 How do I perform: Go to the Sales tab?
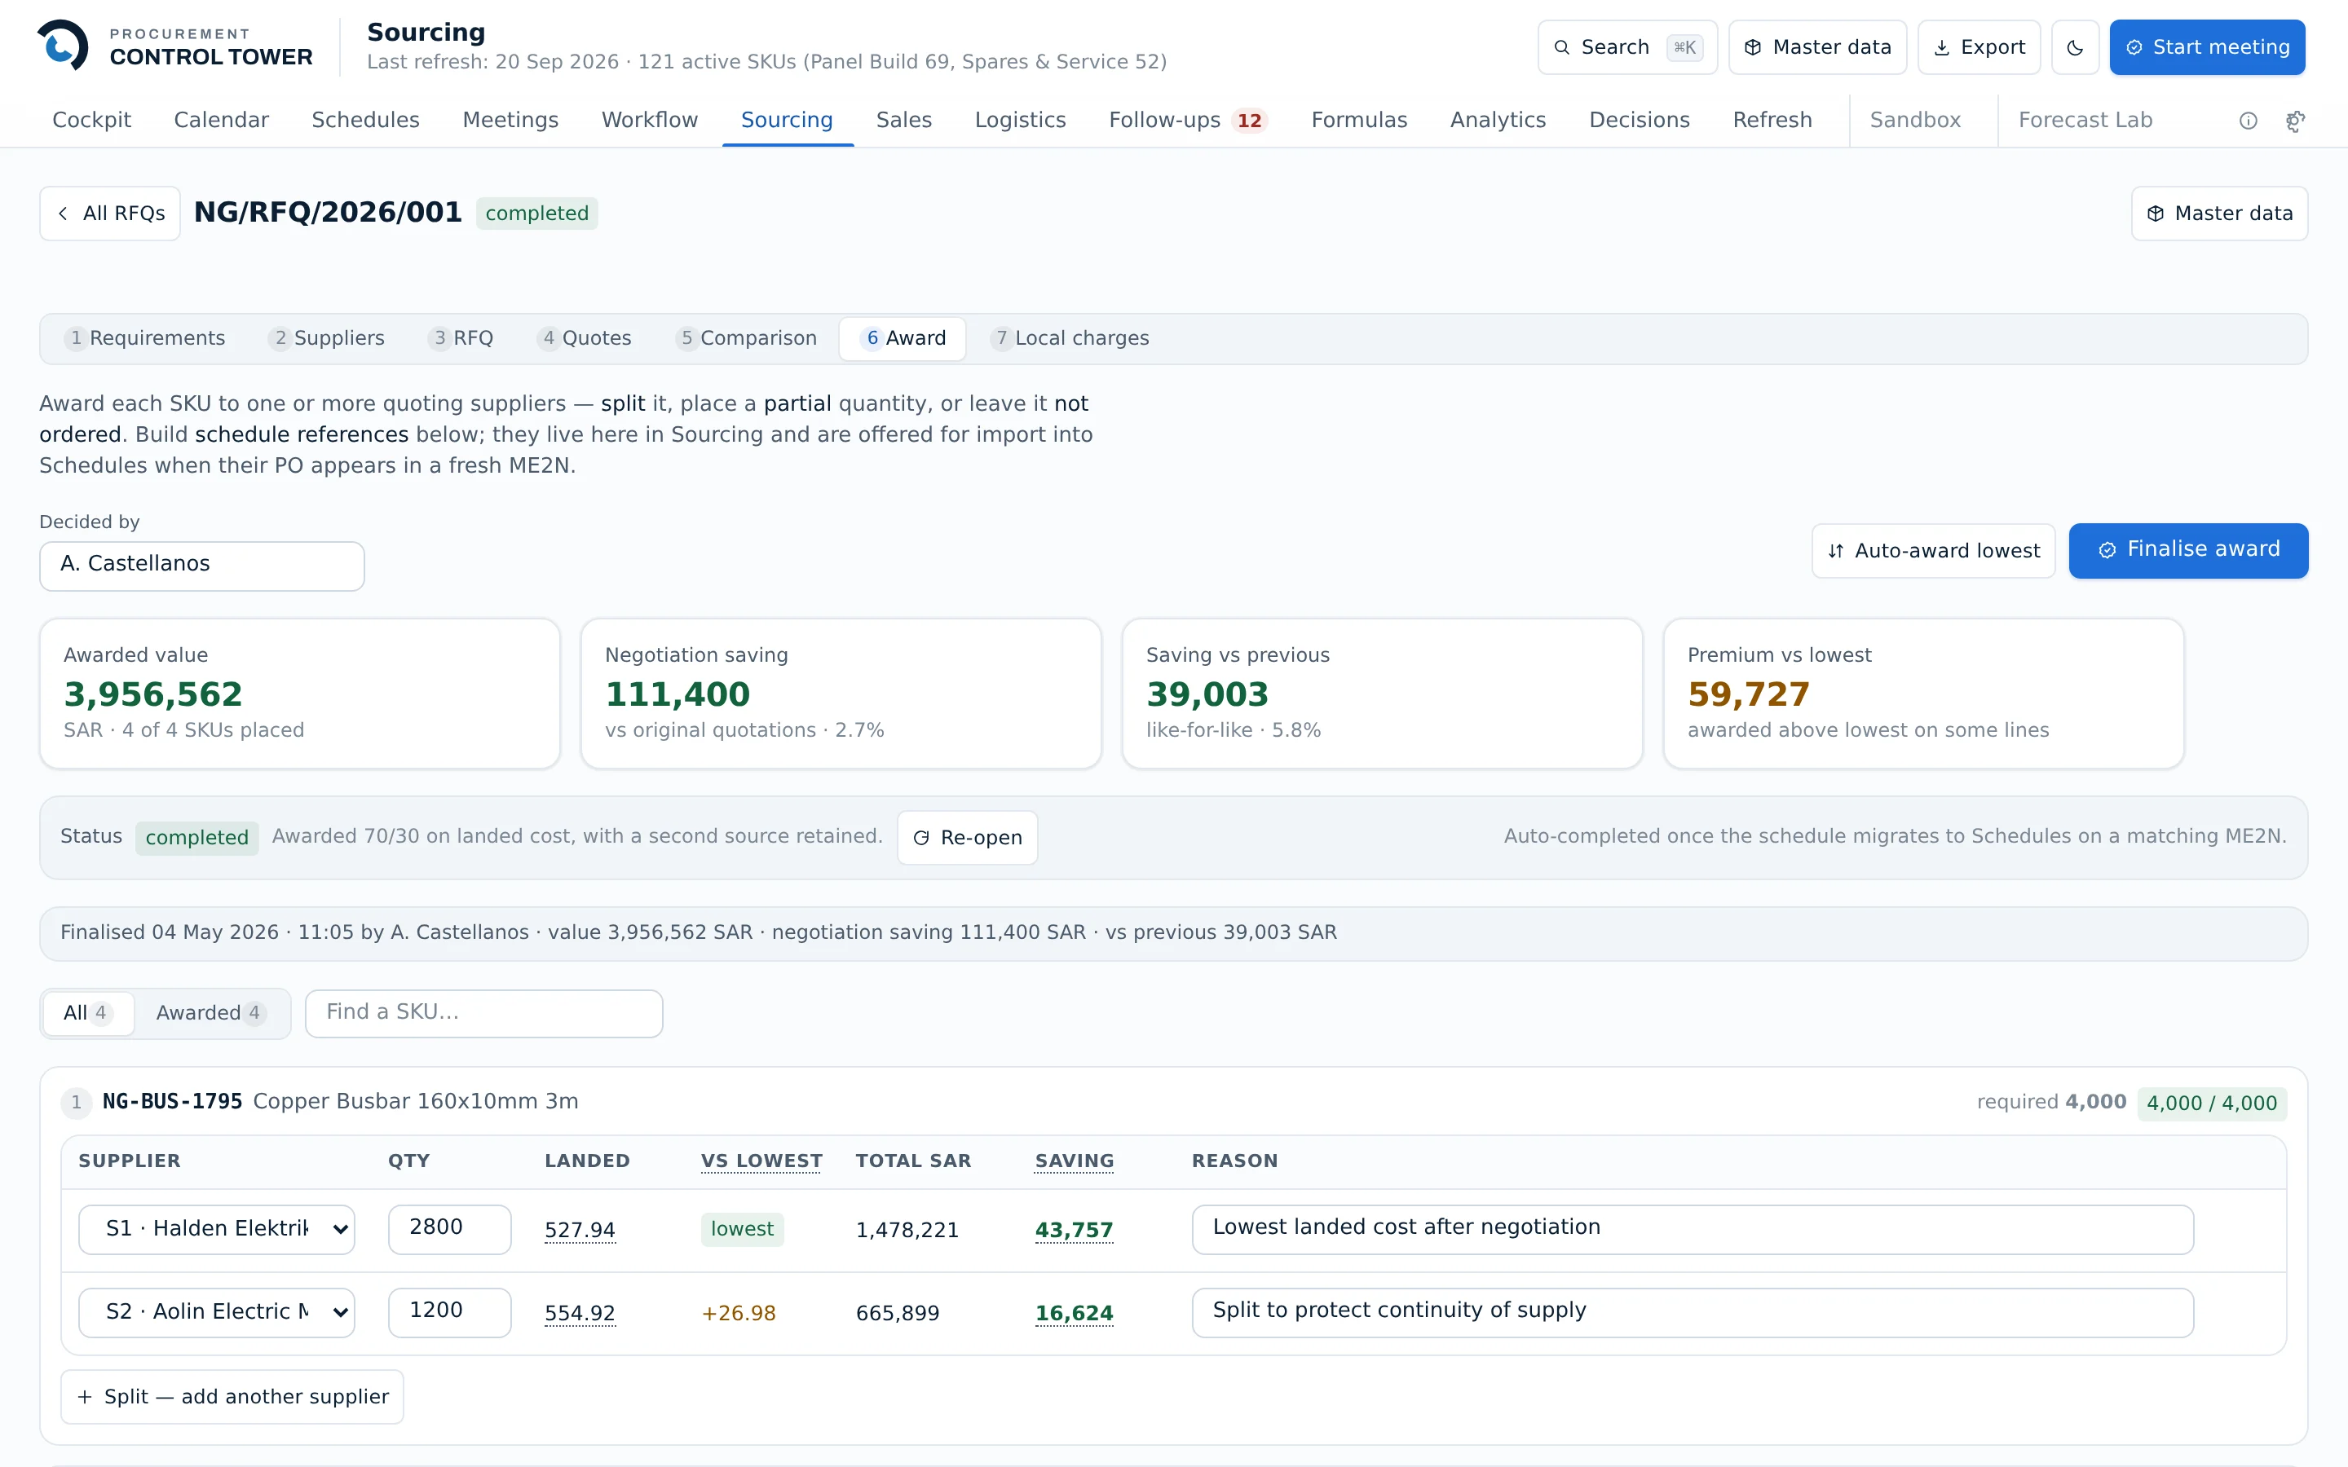click(903, 121)
